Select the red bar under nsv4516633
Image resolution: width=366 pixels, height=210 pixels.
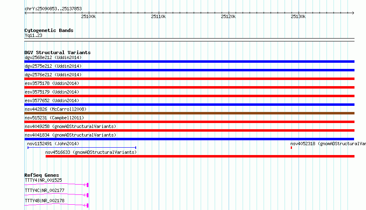coord(200,156)
